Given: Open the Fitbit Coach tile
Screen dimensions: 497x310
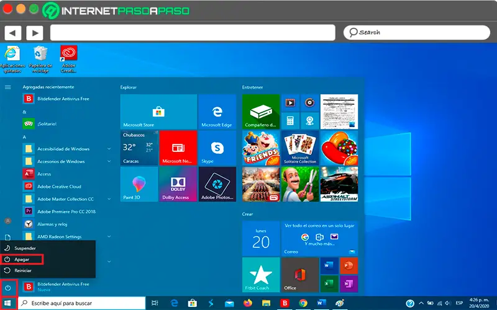Looking at the screenshot, I should click(x=261, y=275).
